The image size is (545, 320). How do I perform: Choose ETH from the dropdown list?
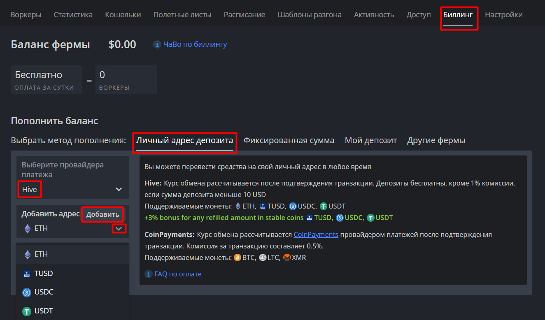pos(72,254)
